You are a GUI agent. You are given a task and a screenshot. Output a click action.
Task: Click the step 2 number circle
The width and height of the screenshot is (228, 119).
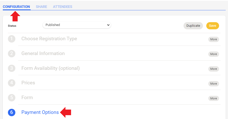coord(12,54)
